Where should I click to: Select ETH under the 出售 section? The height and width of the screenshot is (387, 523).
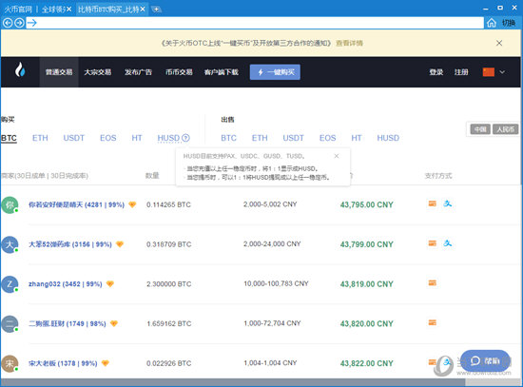pos(260,138)
